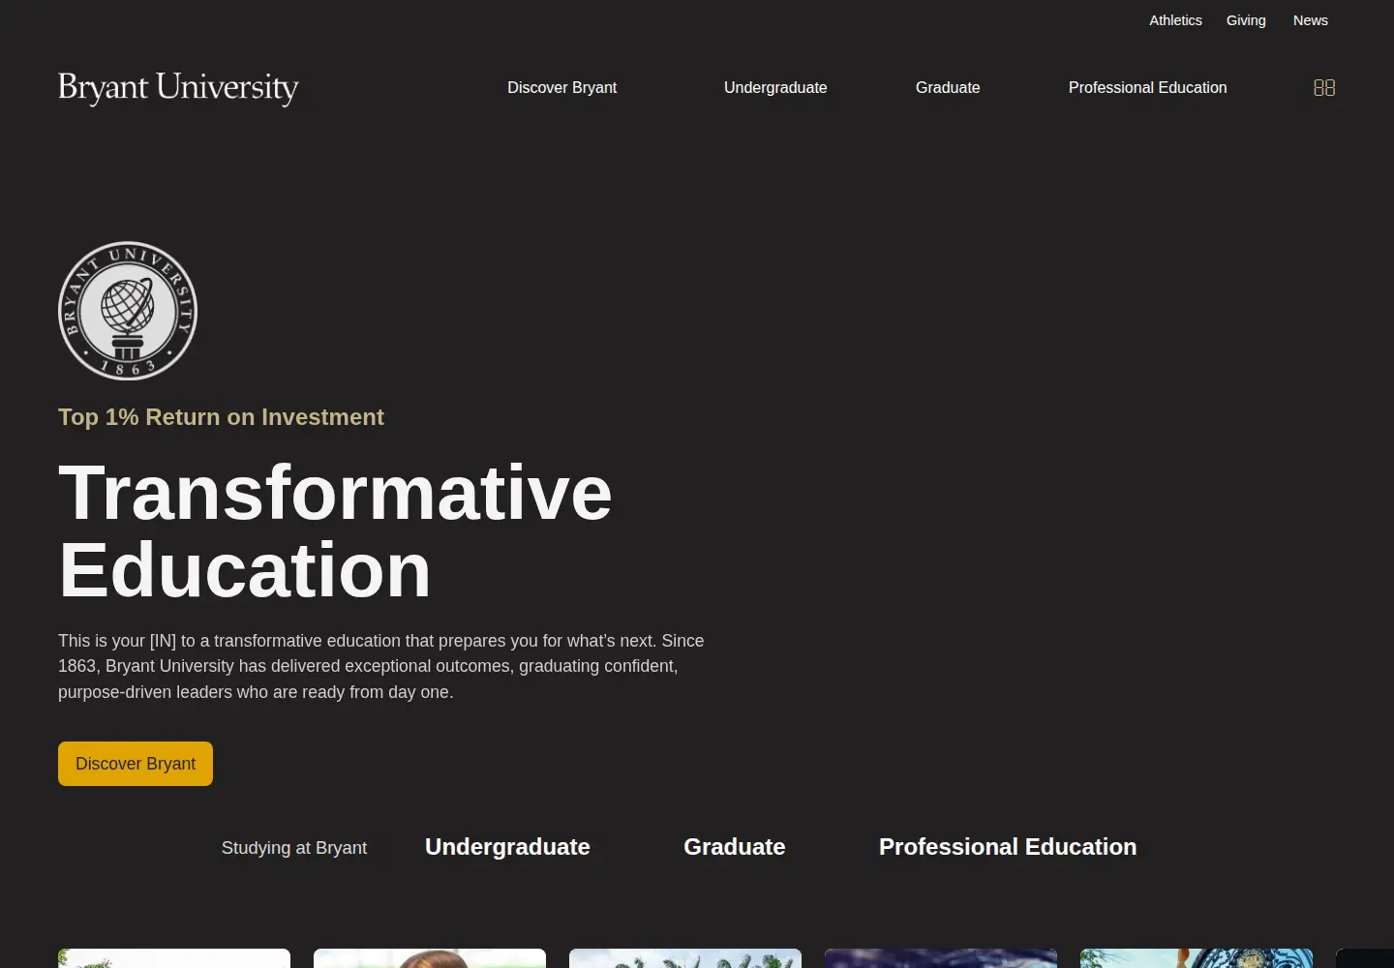Click the Bryant University 1863 seal
The image size is (1394, 968).
tap(128, 311)
